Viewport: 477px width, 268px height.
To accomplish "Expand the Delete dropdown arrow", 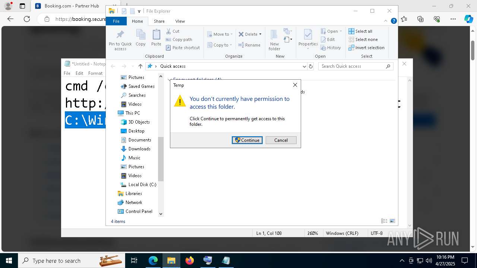I will point(260,34).
